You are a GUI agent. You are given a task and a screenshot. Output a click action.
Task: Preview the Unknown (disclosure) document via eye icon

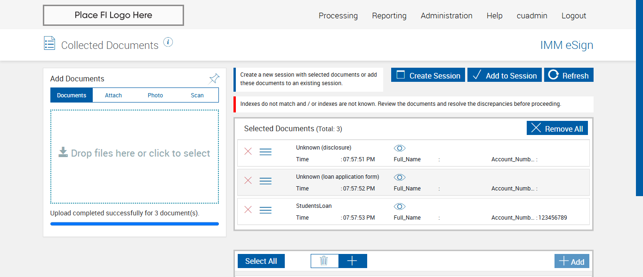(x=400, y=148)
